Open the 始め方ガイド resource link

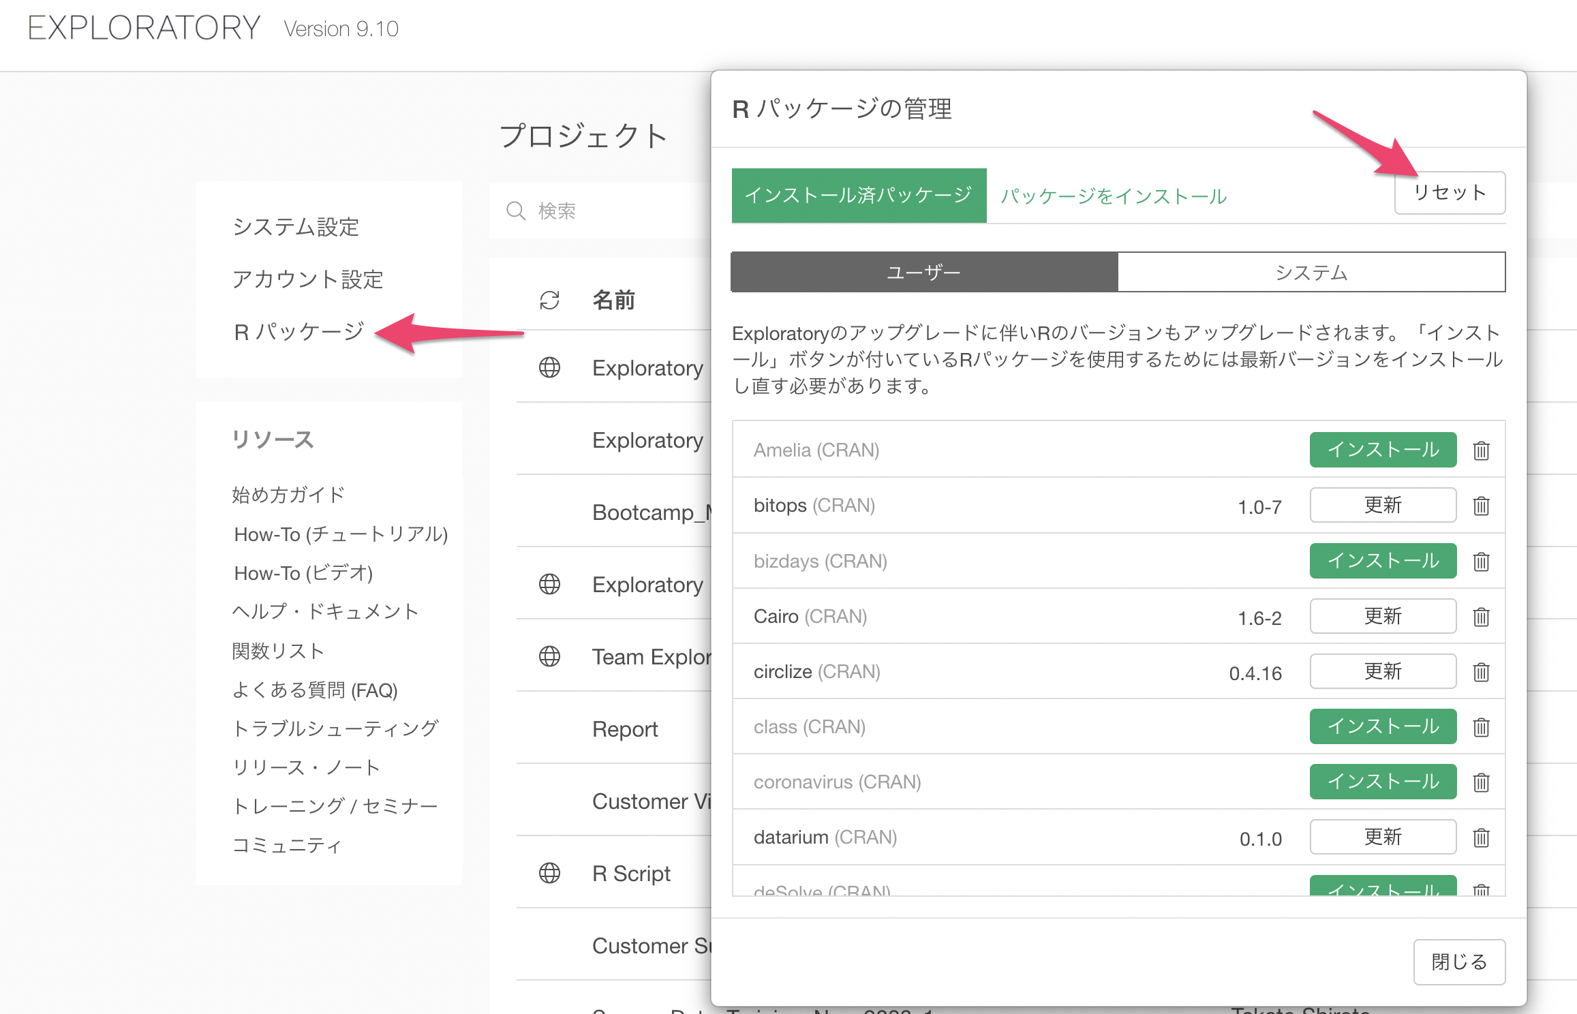[x=289, y=495]
